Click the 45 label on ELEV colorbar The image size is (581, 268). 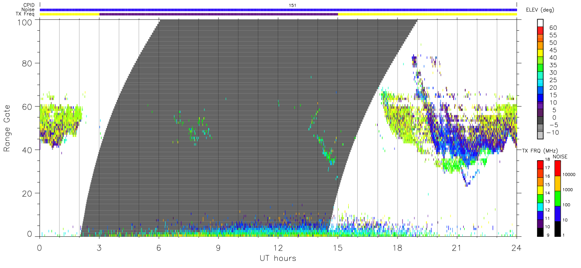click(x=552, y=50)
